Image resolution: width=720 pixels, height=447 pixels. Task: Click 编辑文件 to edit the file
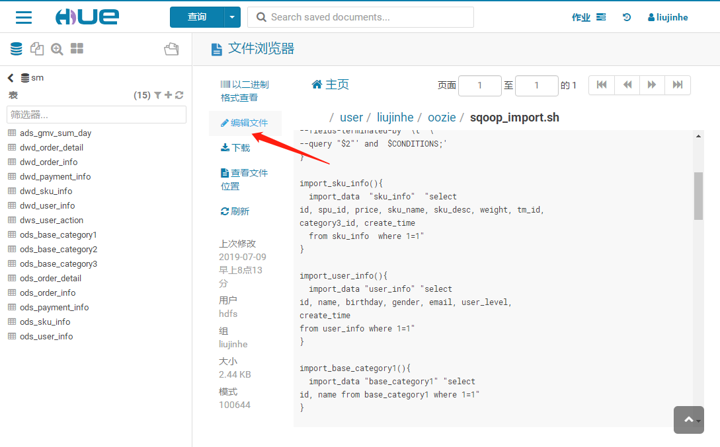point(245,123)
